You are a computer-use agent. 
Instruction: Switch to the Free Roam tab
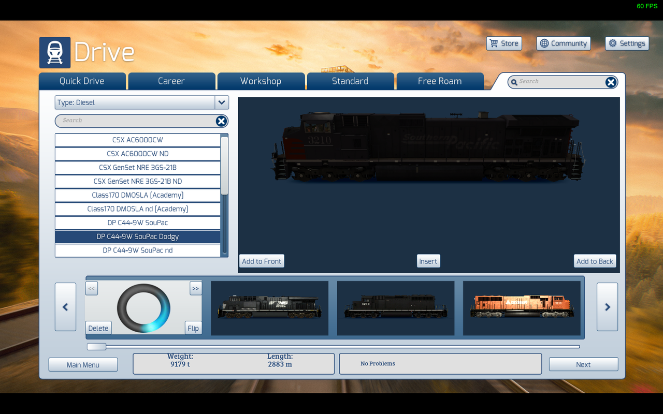pos(440,81)
